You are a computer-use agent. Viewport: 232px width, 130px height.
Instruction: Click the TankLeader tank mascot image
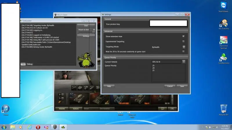click(x=86, y=60)
